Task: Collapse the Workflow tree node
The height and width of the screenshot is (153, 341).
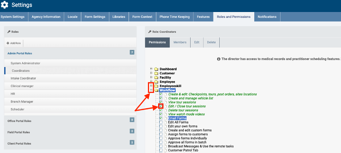Action: coord(151,90)
